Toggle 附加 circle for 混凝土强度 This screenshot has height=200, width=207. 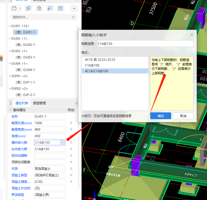click(x=71, y=181)
